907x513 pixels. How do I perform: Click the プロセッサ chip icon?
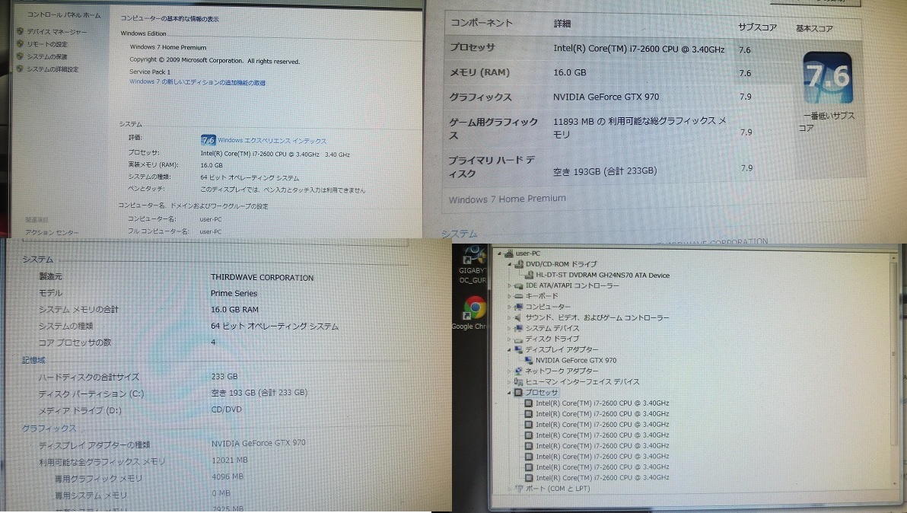point(519,392)
